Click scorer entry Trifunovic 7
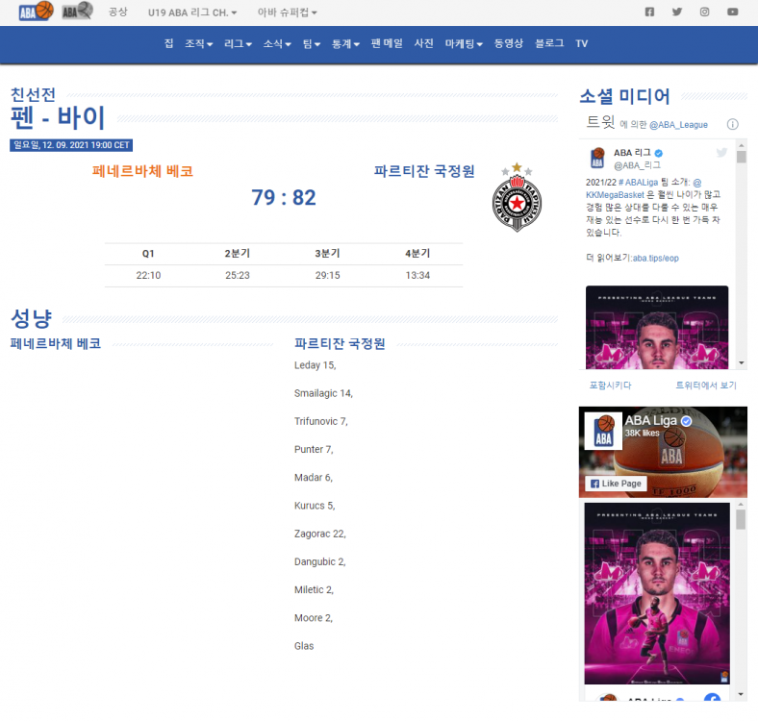Screen dimensions: 758x721 (x=321, y=421)
